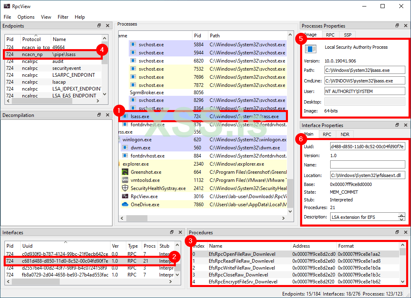The height and width of the screenshot is (298, 411).
Task: Click the empty Name field in Interface Properties
Action: pyautogui.click(x=368, y=164)
